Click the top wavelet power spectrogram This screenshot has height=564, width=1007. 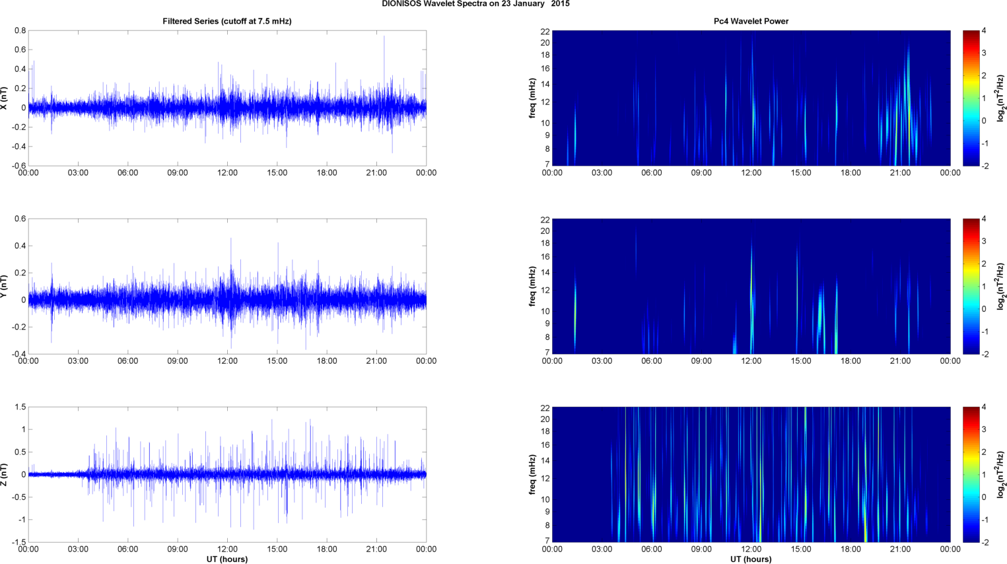751,98
